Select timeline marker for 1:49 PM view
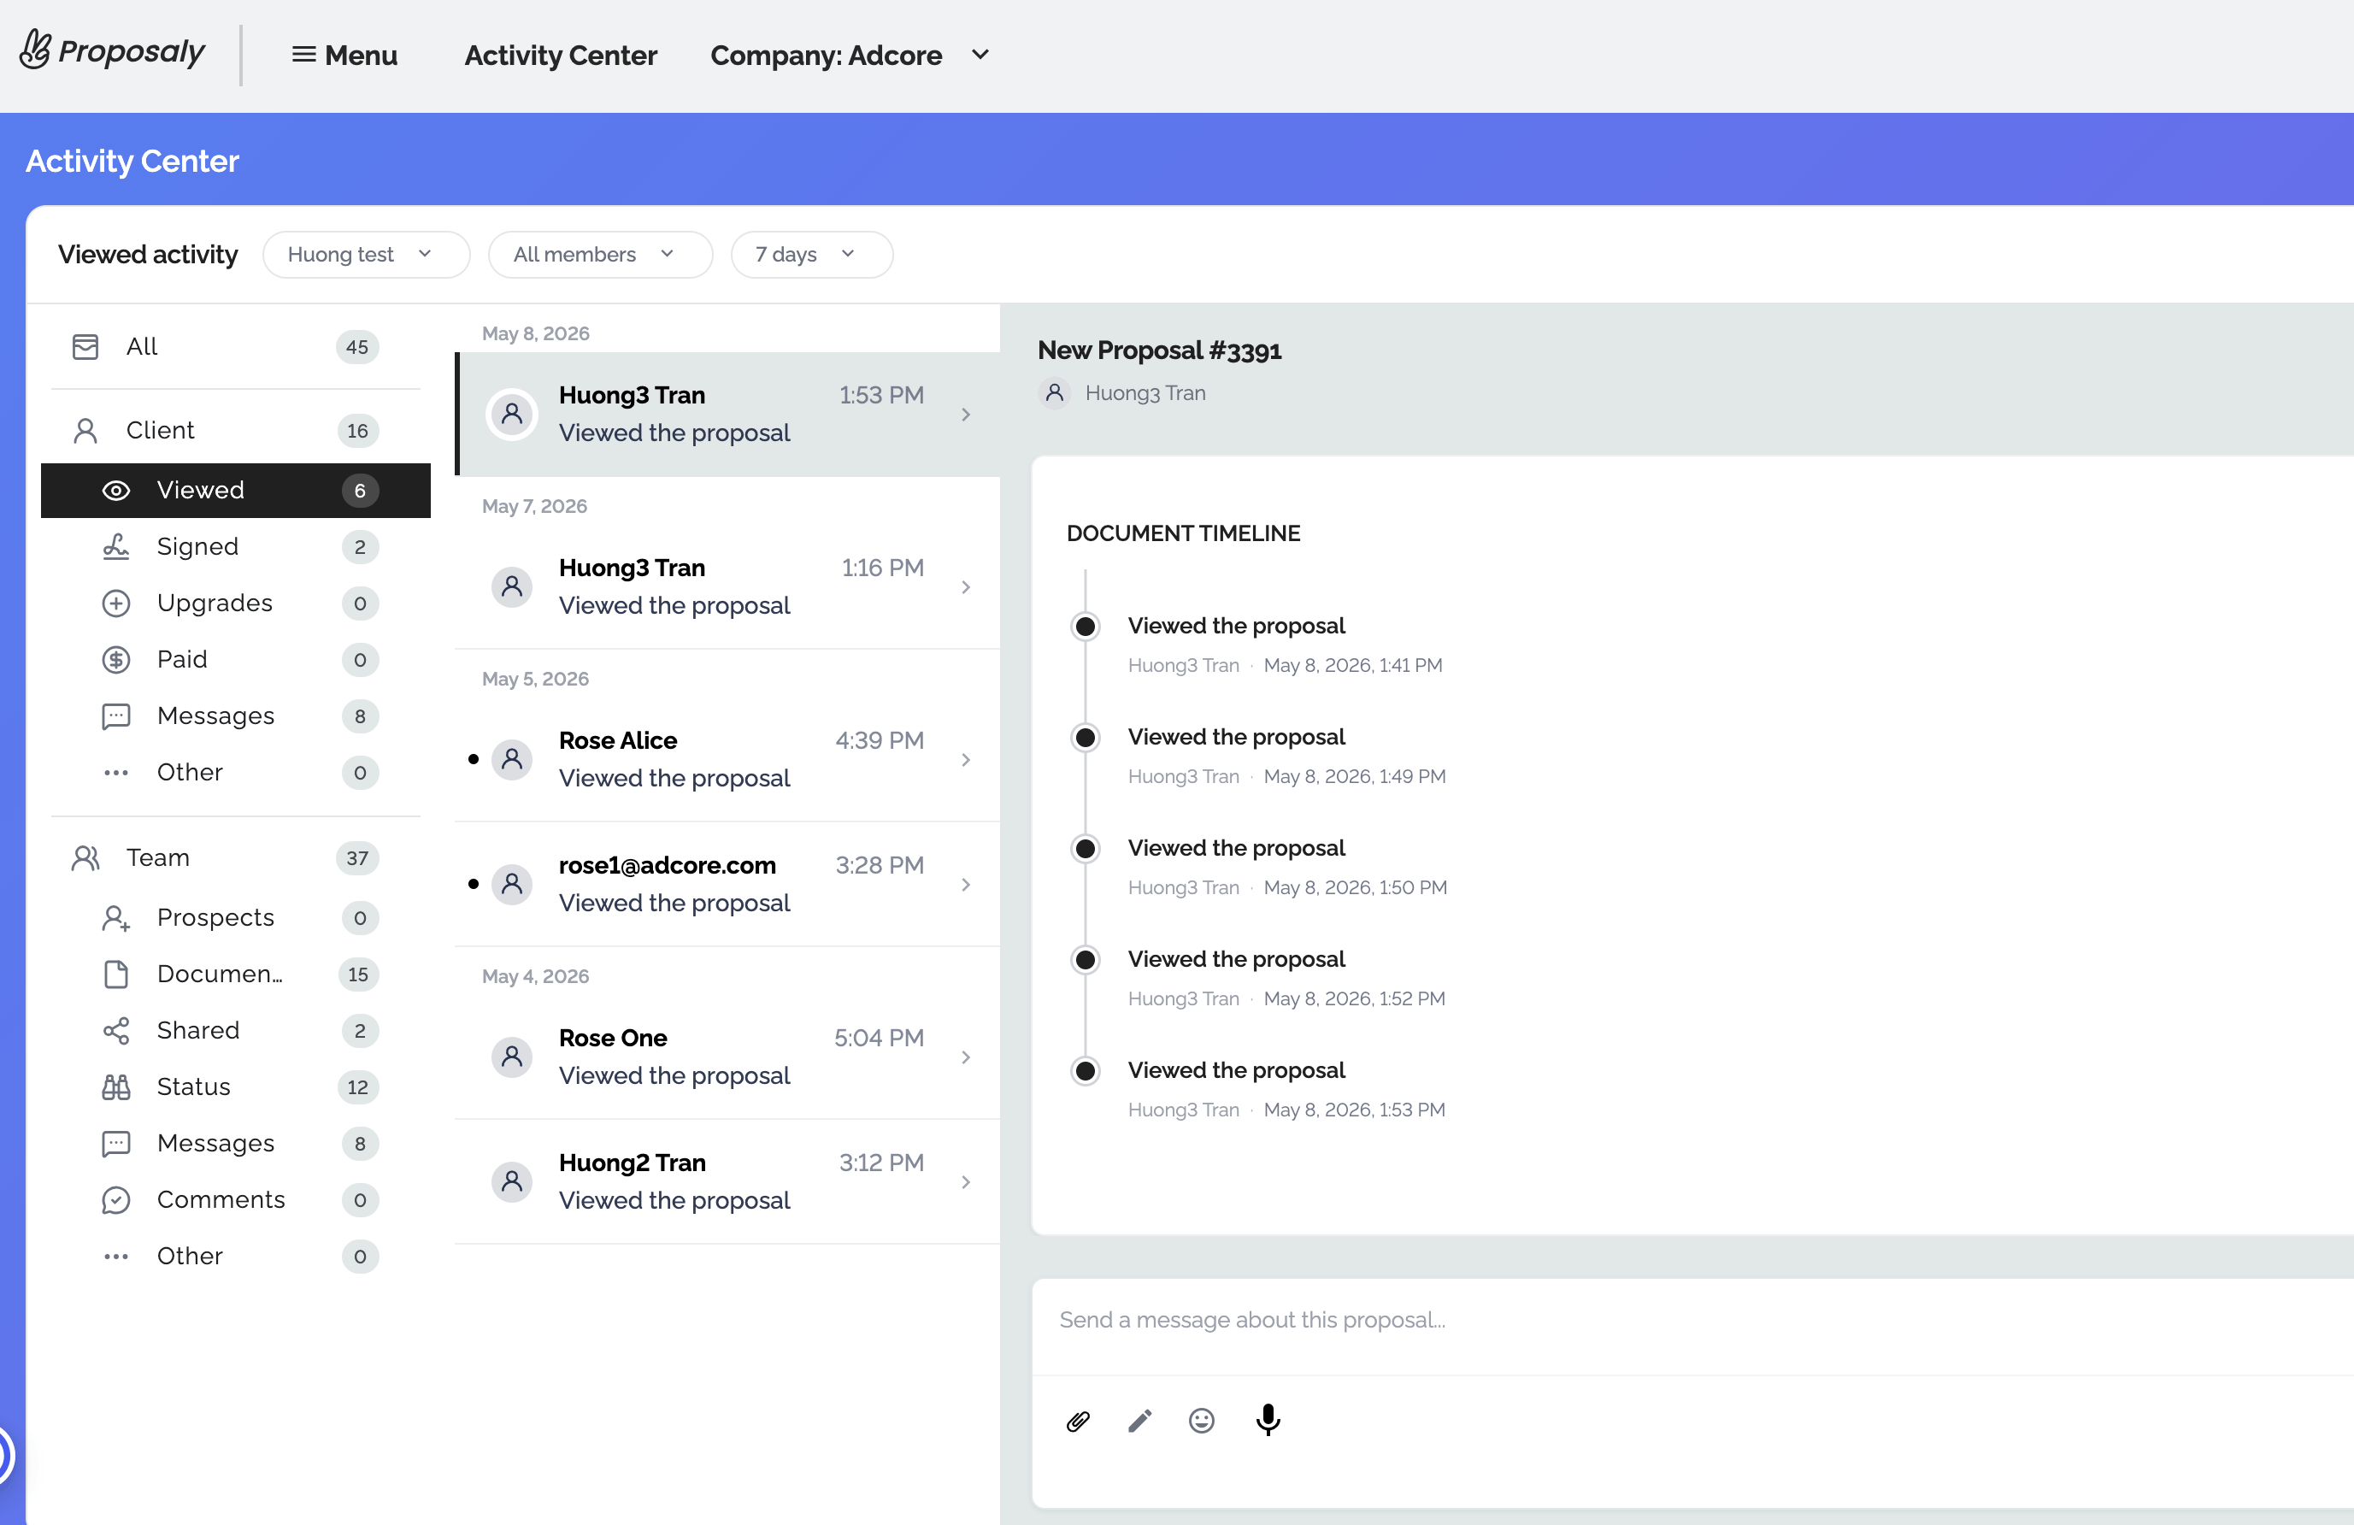Screen dimensions: 2354x1525 point(1086,737)
